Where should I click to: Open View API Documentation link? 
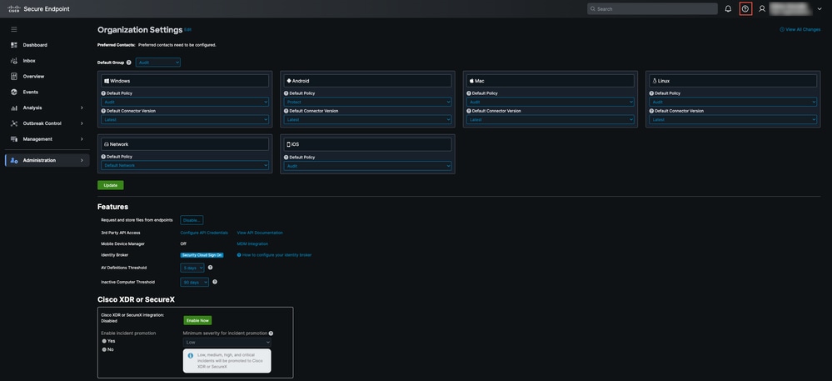[x=260, y=233]
